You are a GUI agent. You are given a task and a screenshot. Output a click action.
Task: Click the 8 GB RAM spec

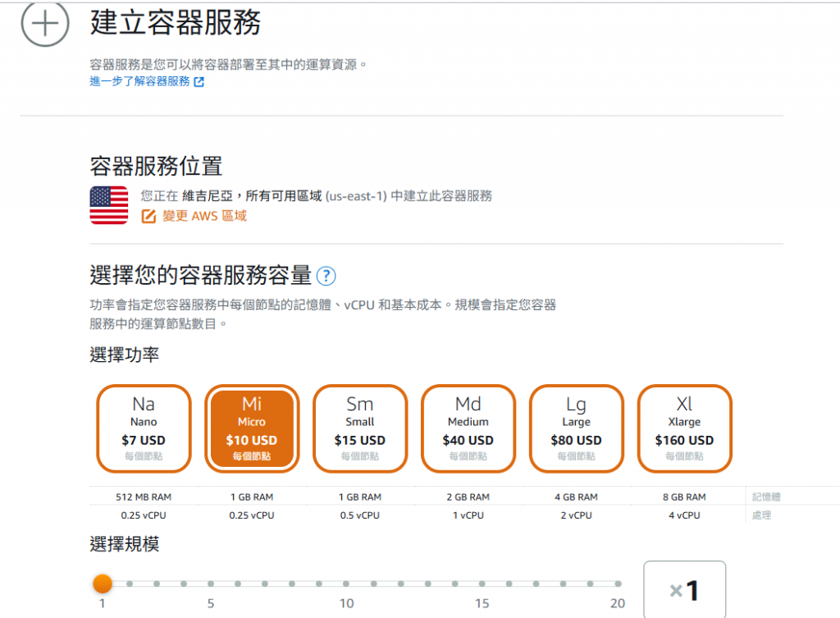click(685, 497)
